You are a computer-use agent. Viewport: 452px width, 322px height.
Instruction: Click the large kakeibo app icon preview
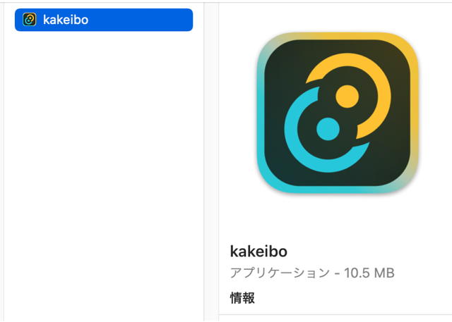[338, 113]
